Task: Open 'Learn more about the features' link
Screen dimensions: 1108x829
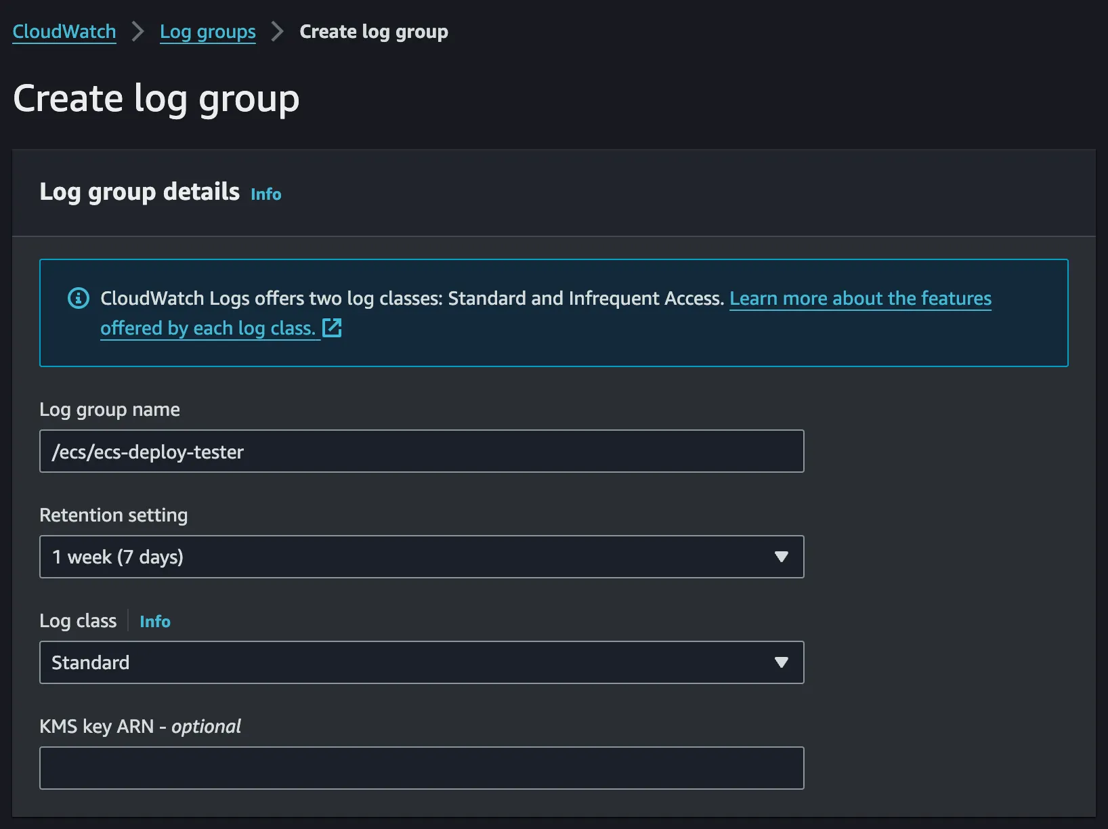Action: point(859,299)
